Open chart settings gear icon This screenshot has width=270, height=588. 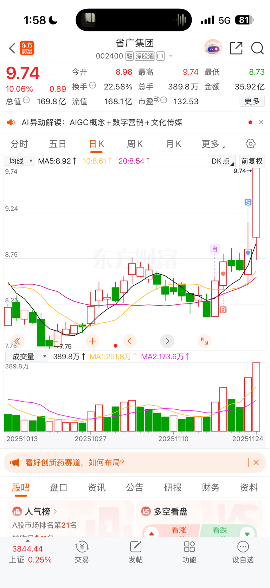(x=250, y=144)
